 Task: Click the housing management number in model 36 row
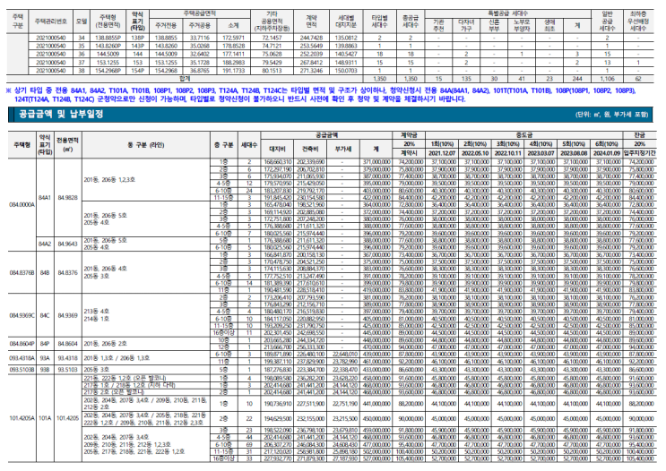[50, 55]
